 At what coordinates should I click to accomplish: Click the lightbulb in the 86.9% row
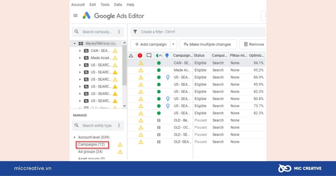[x=168, y=77]
